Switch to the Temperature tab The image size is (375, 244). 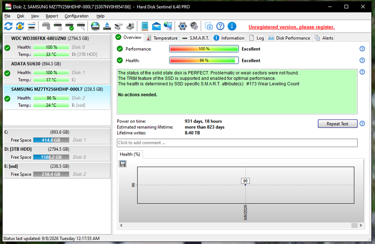coord(162,38)
